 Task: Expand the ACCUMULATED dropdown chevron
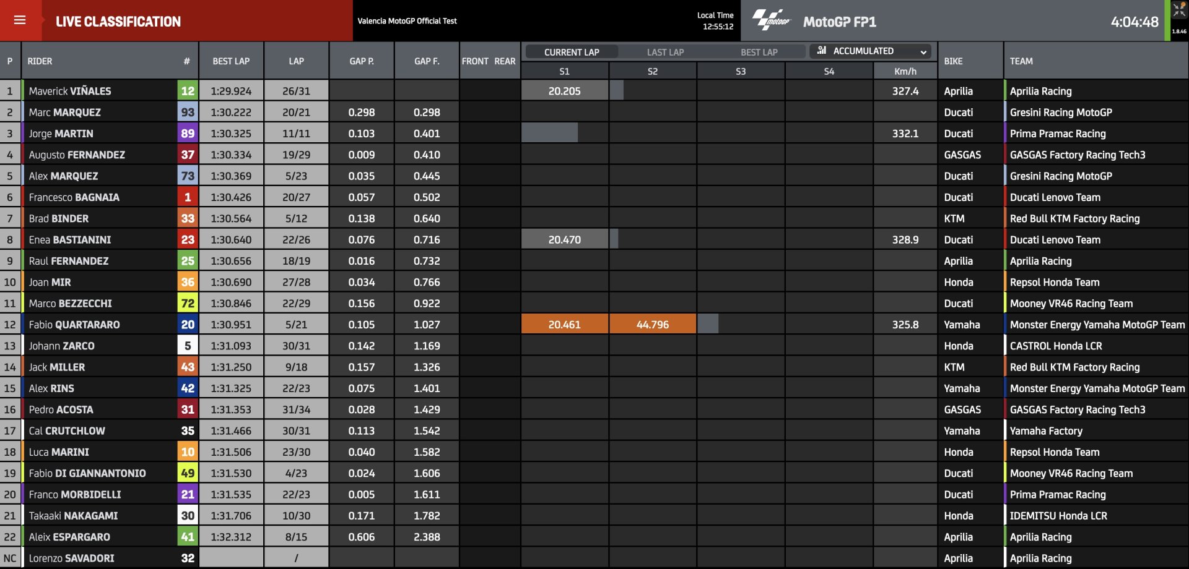click(x=923, y=52)
